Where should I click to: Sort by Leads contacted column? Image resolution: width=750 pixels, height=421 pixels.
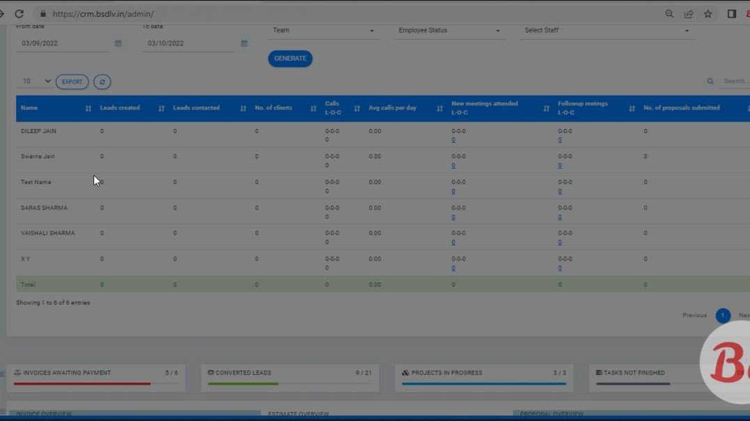242,108
